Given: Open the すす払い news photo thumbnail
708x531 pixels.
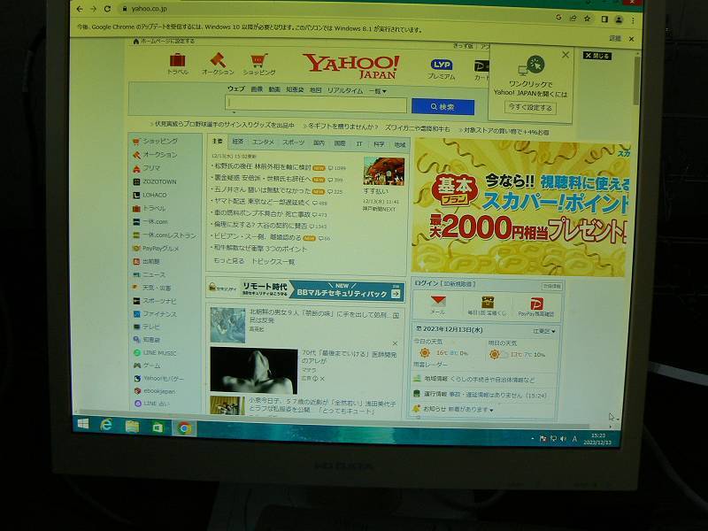Looking at the screenshot, I should [384, 171].
